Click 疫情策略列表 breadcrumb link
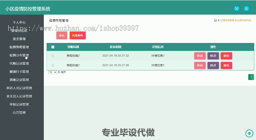 pyautogui.click(x=244, y=20)
